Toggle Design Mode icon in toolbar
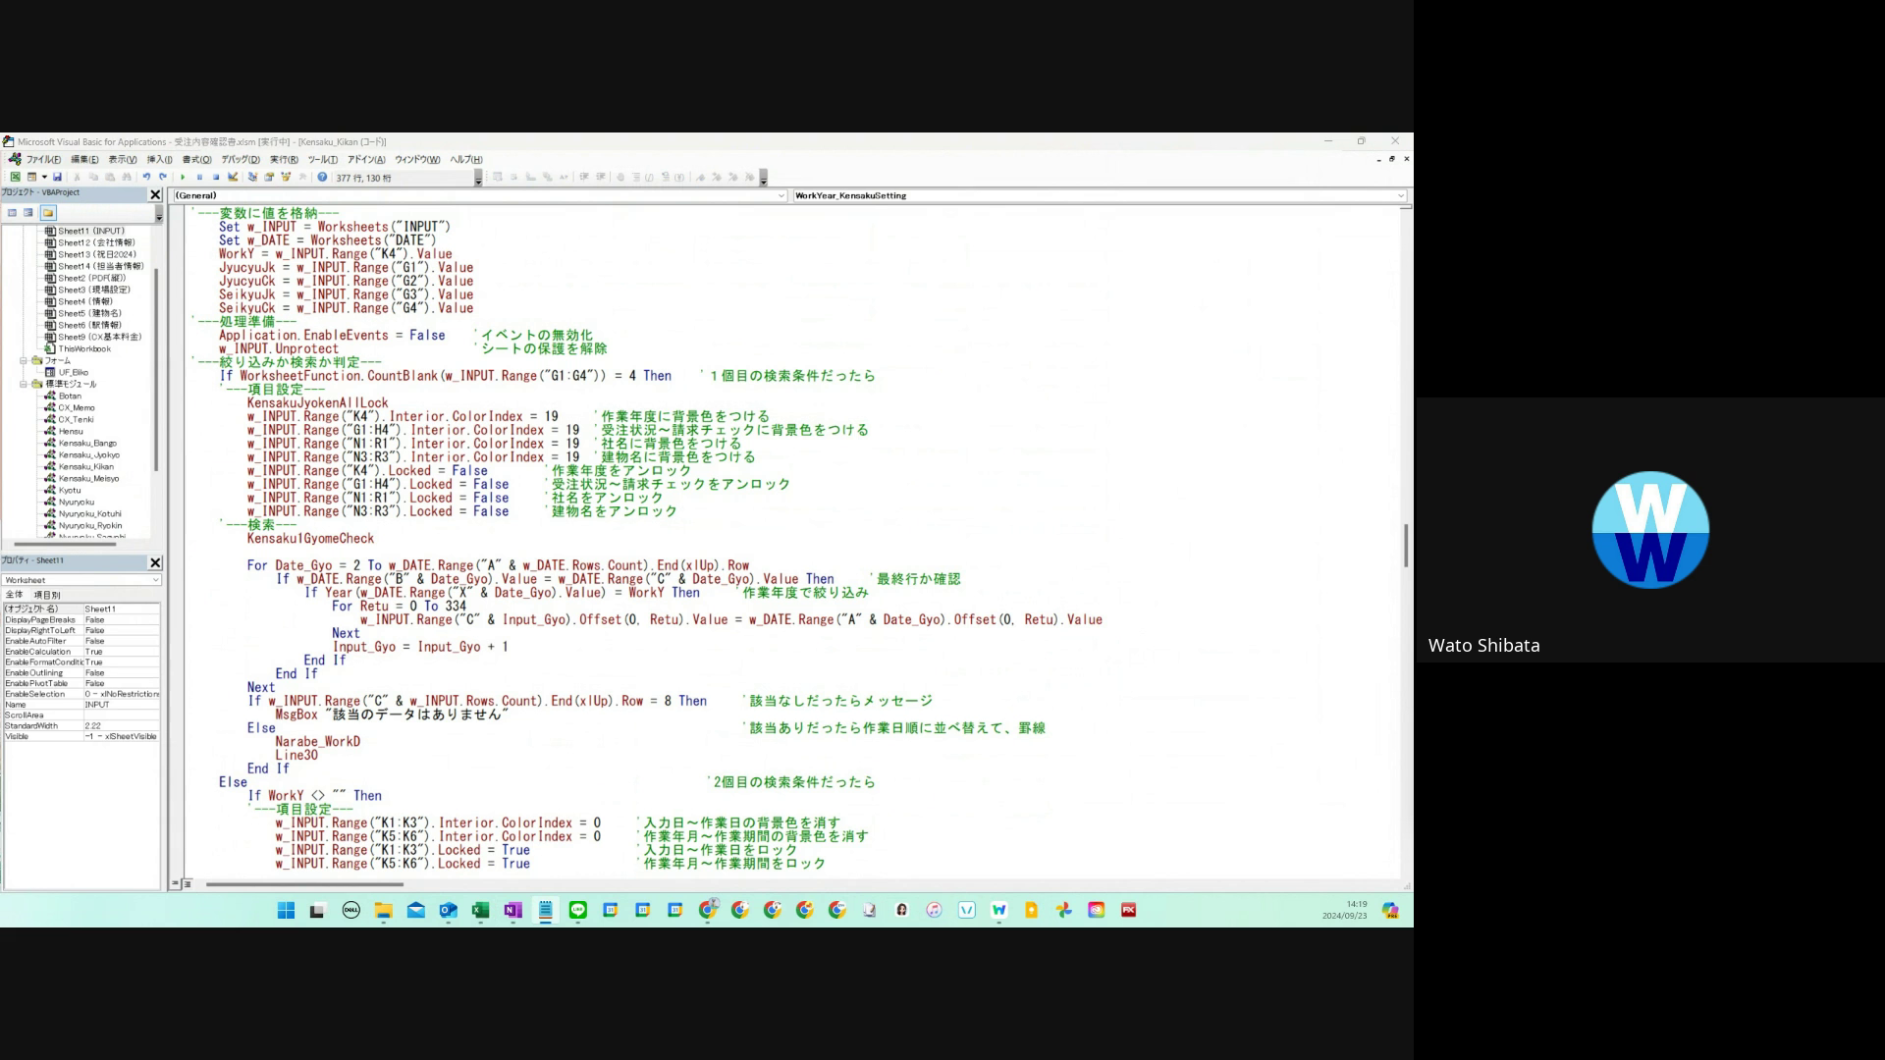Viewport: 1885px width, 1060px height. (233, 178)
